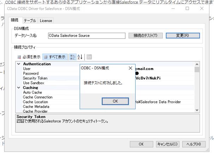Collapse the Authentication category
The image size is (214, 153).
pos(19,64)
